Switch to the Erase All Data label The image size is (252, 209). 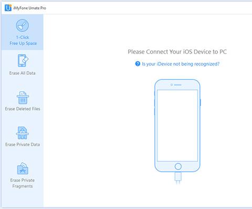[23, 73]
